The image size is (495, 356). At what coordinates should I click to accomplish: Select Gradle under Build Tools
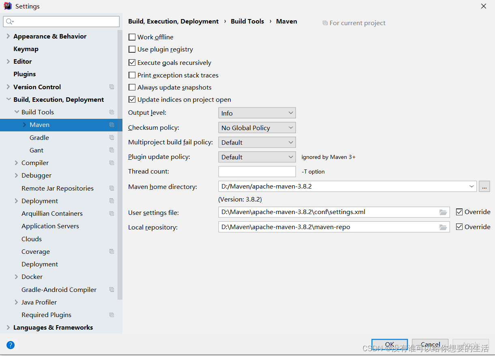point(39,137)
